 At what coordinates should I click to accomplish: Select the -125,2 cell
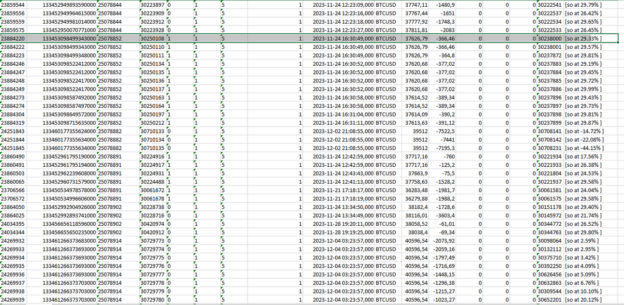pos(442,165)
